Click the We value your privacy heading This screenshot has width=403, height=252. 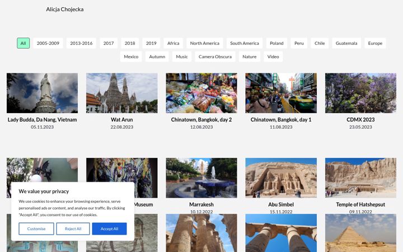pos(44,192)
